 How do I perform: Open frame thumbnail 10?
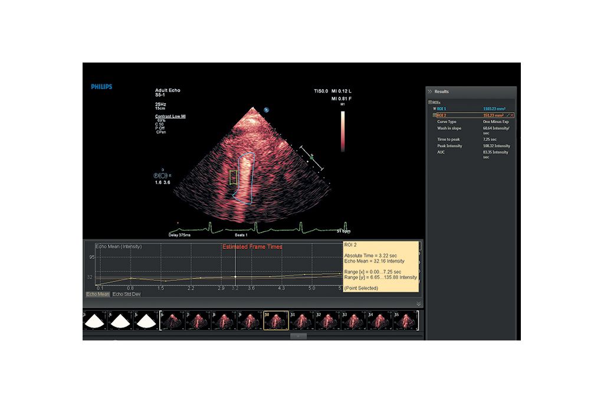[x=276, y=320]
